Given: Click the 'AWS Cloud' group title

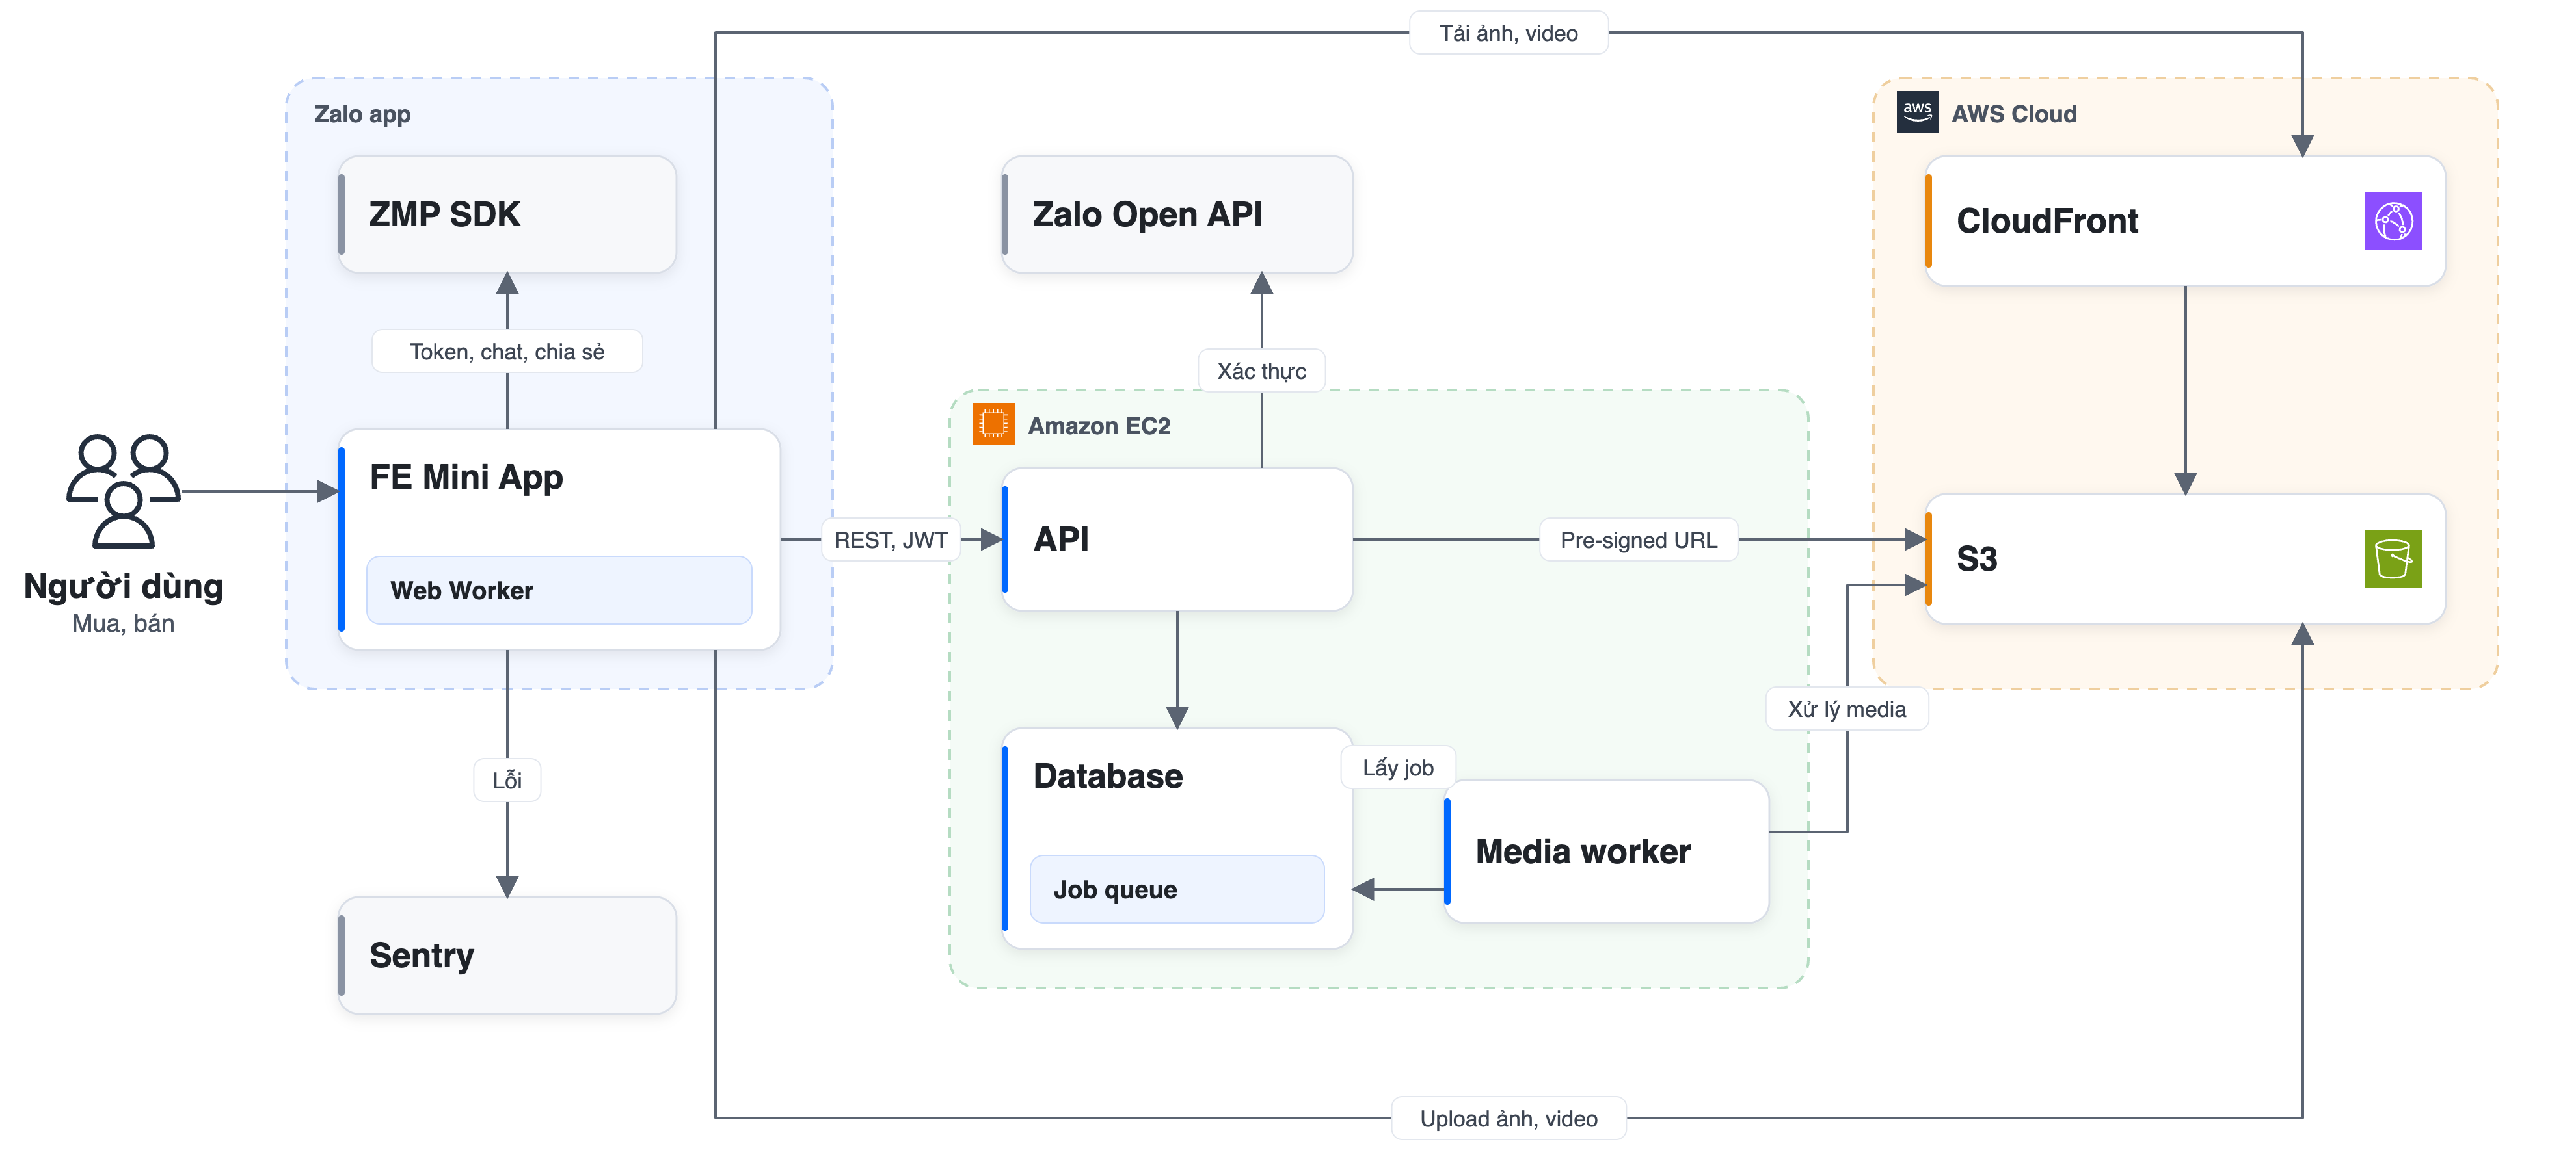Looking at the screenshot, I should click(x=2014, y=114).
